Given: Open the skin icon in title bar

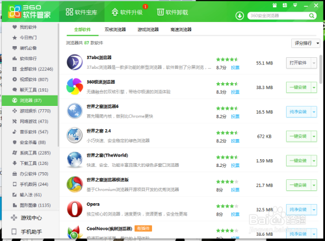Looking at the screenshot, I should point(285,5).
